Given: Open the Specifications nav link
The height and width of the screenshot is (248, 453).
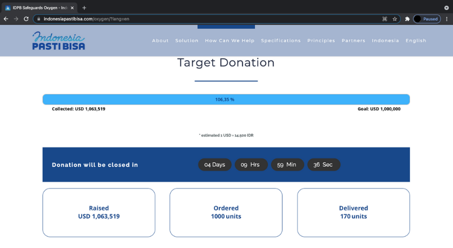Looking at the screenshot, I should (x=281, y=41).
